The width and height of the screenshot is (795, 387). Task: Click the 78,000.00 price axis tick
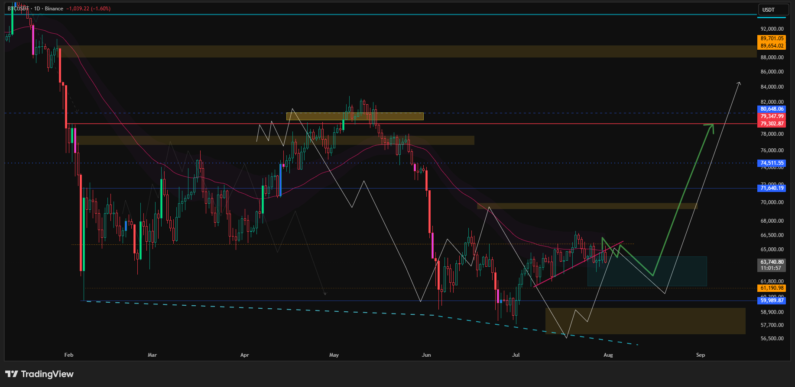772,134
